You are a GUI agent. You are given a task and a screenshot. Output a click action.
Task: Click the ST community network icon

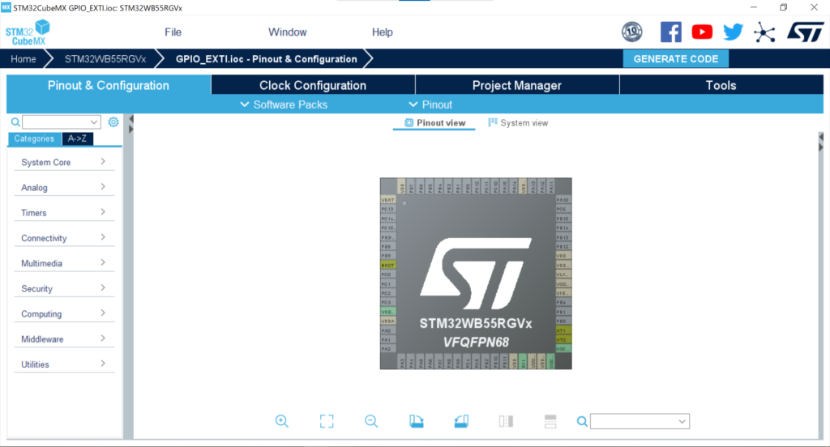click(764, 32)
